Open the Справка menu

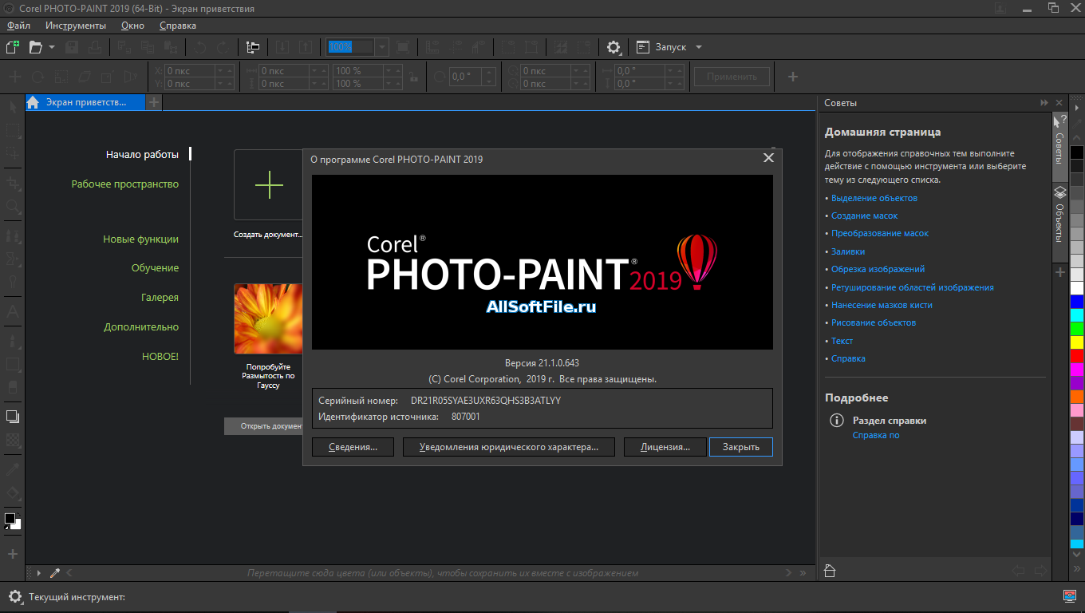pos(177,25)
